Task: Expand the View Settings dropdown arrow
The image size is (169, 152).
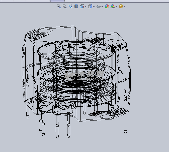Action: point(125,7)
